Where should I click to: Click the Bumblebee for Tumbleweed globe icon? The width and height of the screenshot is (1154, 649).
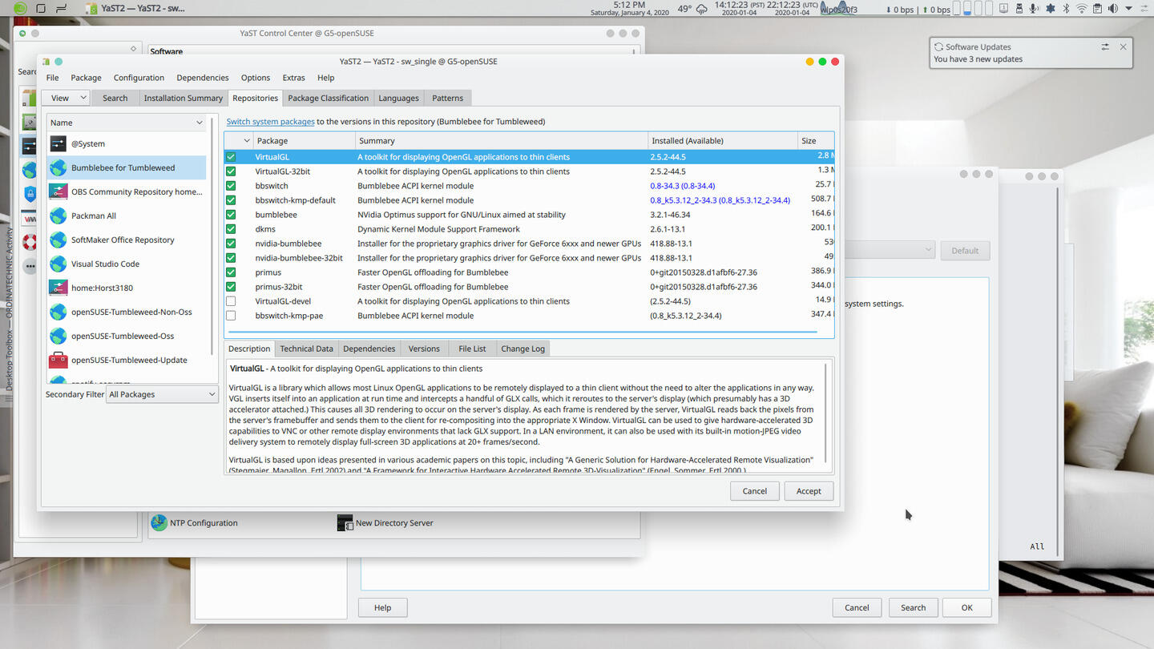pyautogui.click(x=58, y=167)
